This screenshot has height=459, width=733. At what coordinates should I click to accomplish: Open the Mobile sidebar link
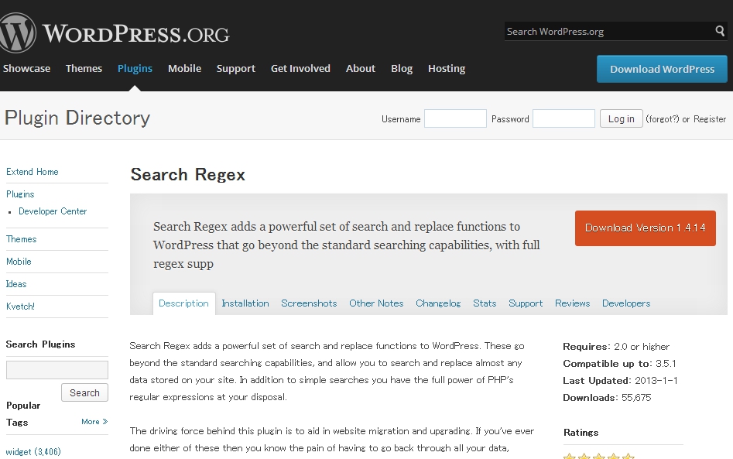[x=19, y=262]
